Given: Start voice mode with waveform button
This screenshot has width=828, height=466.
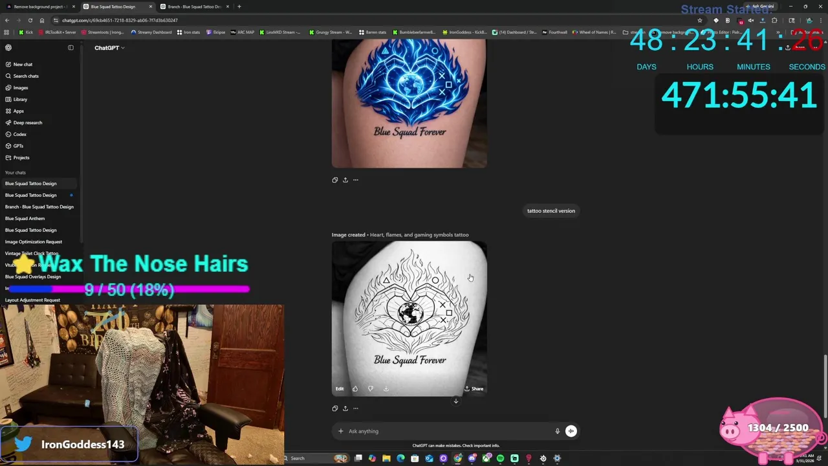Looking at the screenshot, I should tap(571, 431).
